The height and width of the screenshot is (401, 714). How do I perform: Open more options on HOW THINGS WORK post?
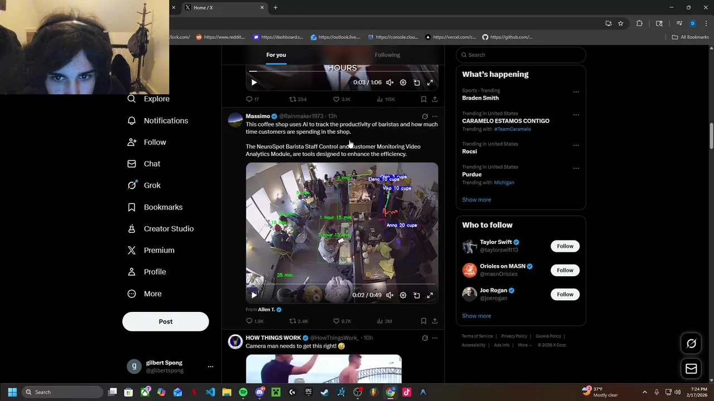(435, 338)
